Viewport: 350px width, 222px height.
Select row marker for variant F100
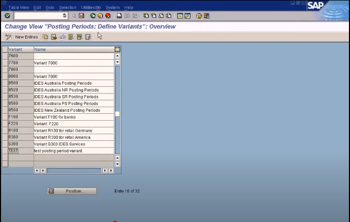tap(5, 117)
